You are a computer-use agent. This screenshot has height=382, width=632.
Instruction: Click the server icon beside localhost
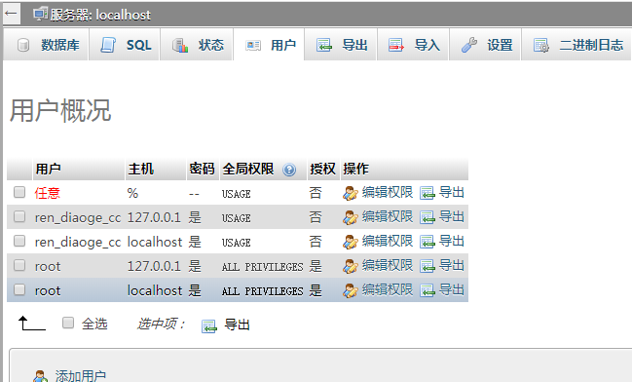click(x=40, y=14)
